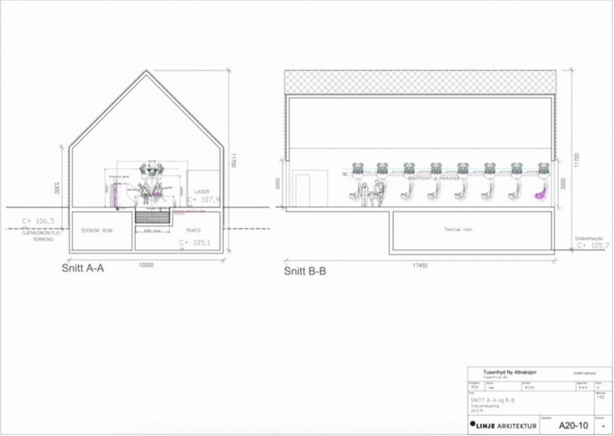Select the 'C+ 106,5' elevation marker
This screenshot has width=614, height=436.
[x=38, y=221]
